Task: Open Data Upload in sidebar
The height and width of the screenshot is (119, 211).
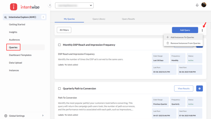Action: point(15,63)
